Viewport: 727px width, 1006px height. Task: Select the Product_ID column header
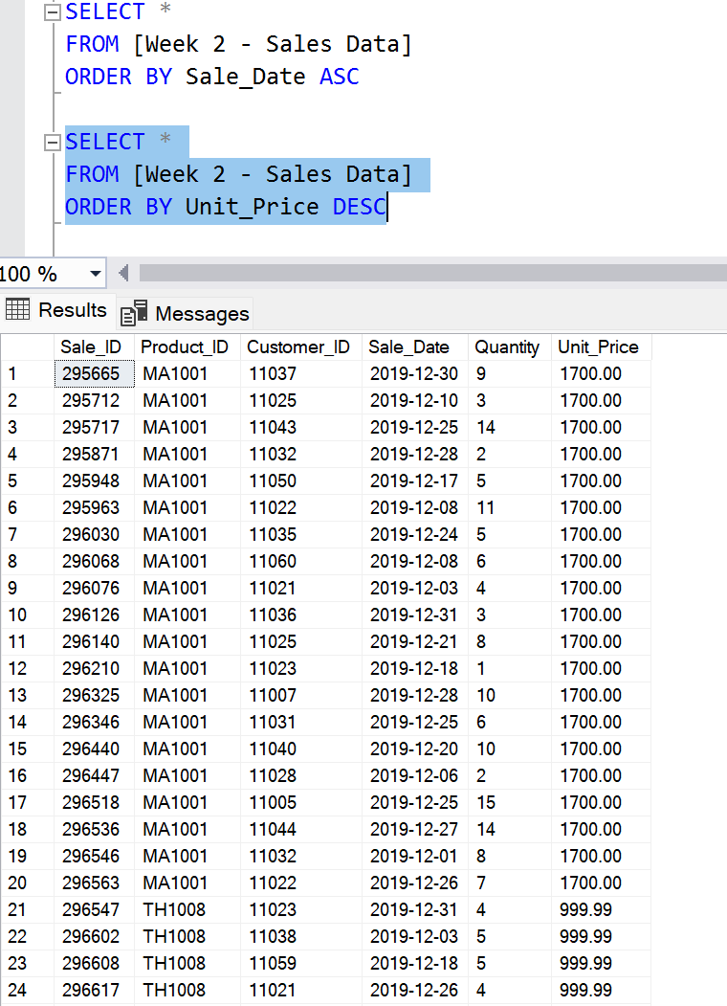(x=187, y=347)
